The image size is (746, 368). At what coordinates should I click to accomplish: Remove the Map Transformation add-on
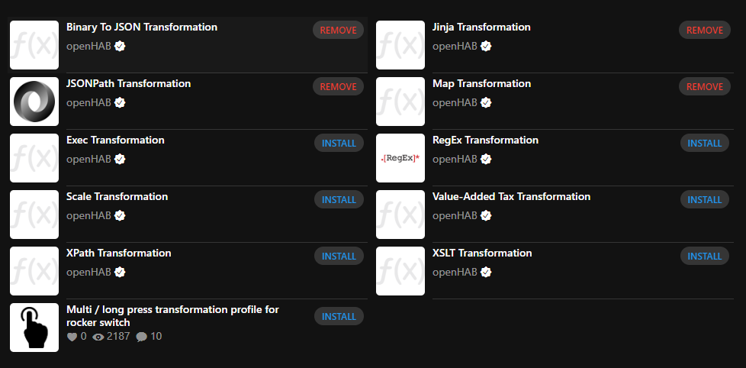(x=704, y=87)
